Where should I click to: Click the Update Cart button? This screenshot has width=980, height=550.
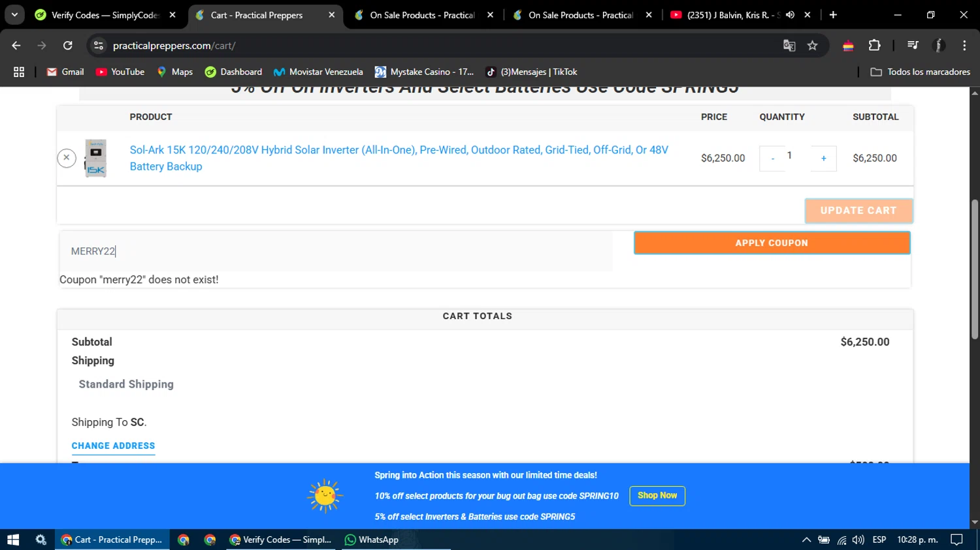coord(858,211)
